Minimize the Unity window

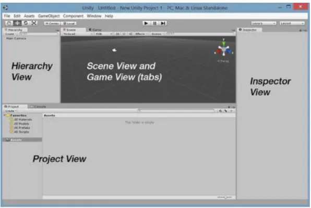[280, 7]
